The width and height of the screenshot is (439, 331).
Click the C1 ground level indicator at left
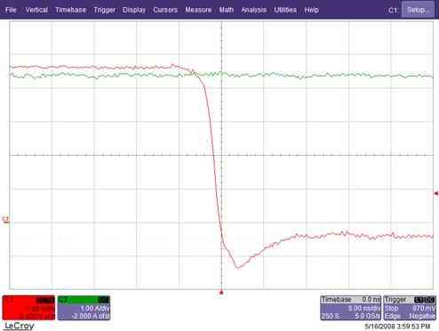pyautogui.click(x=5, y=220)
